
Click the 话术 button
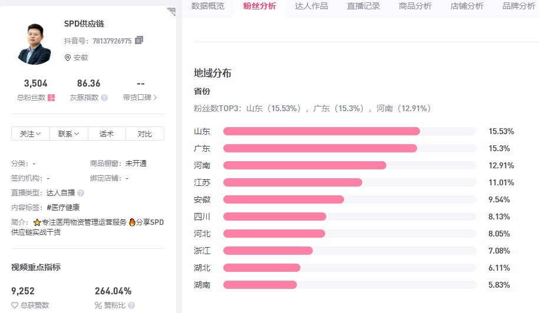[107, 134]
